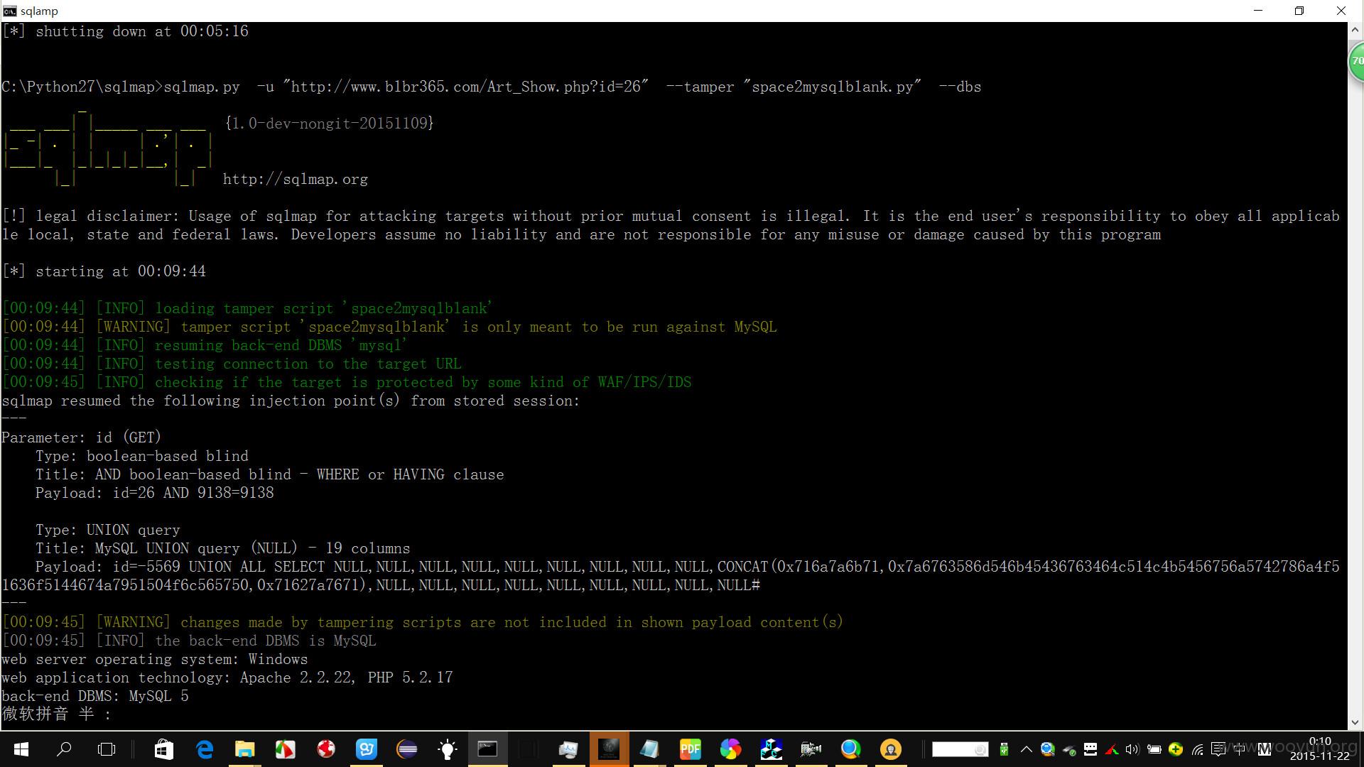Screen dimensions: 1364x767
Task: Click the 'Title: MySQL UNION query (NULL)' line
Action: click(x=223, y=548)
